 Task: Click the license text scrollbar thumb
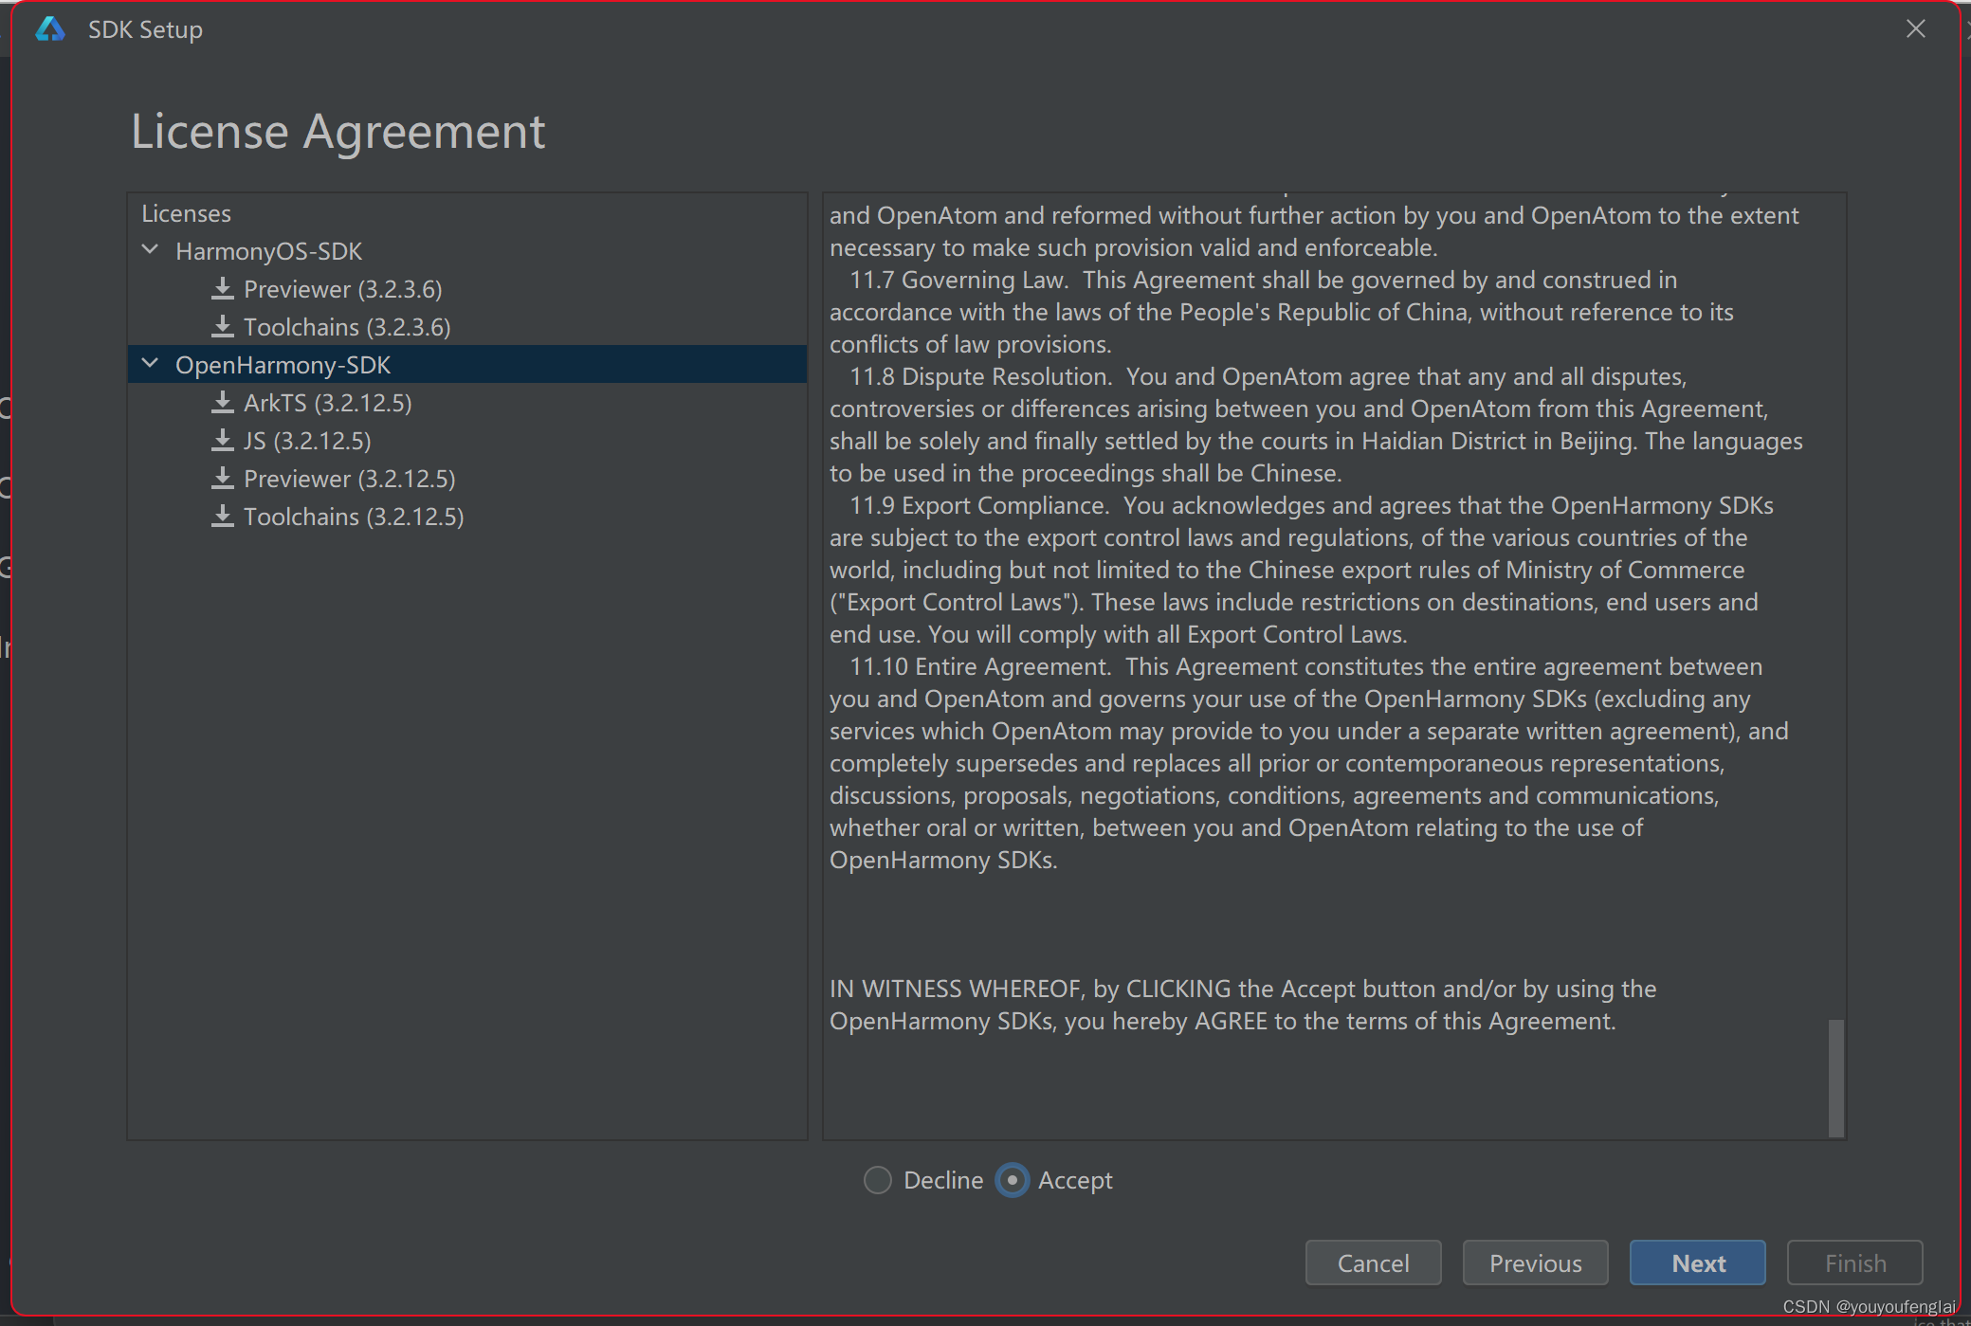coord(1836,1078)
